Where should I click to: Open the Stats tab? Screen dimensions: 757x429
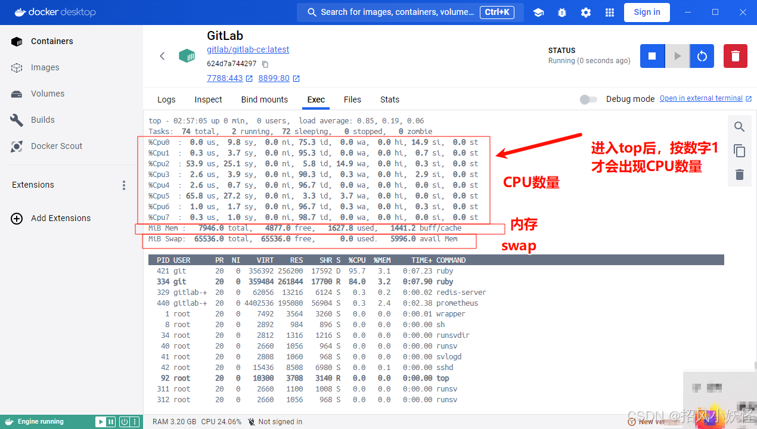point(390,100)
